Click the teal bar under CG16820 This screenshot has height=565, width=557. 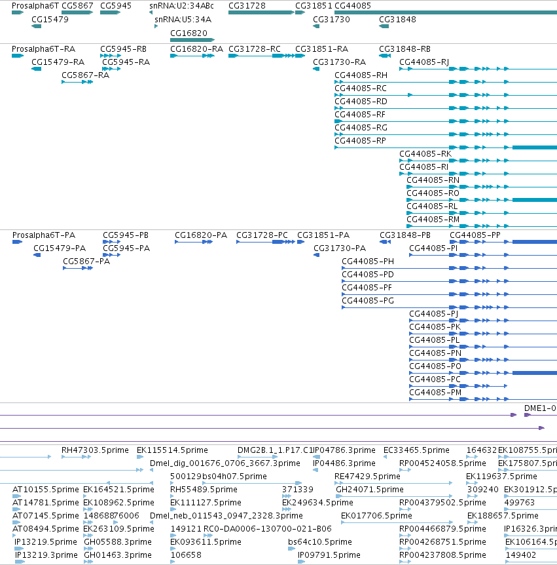pyautogui.click(x=192, y=39)
